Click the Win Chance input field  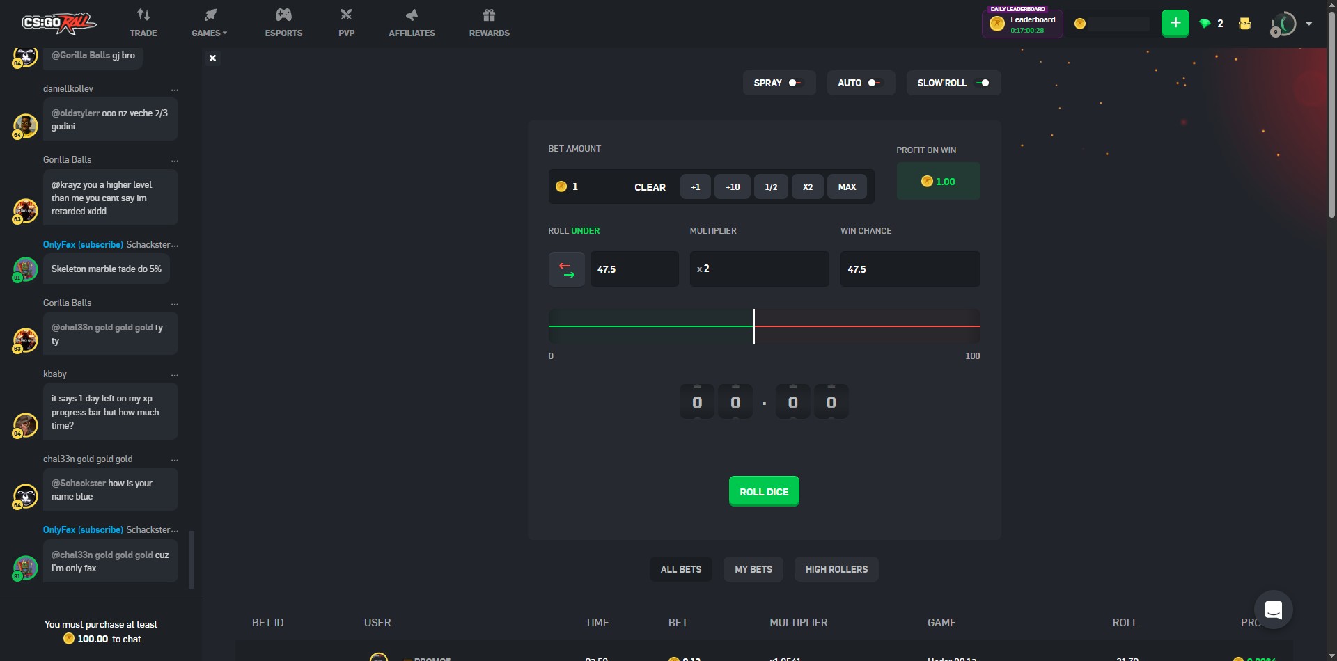(910, 269)
